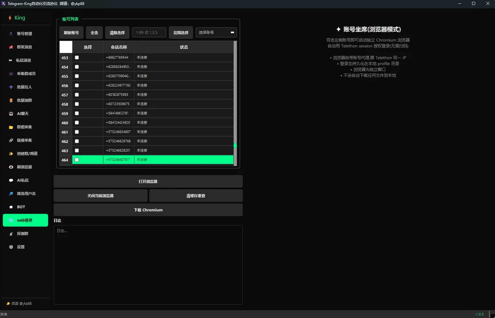Click the 会话名称 column header

[119, 47]
